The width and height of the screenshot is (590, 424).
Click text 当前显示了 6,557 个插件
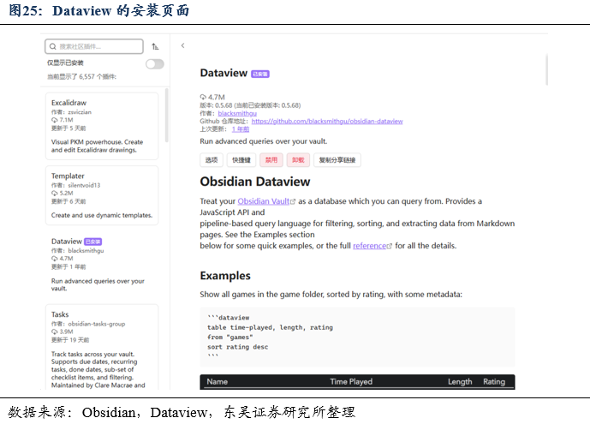click(x=81, y=77)
